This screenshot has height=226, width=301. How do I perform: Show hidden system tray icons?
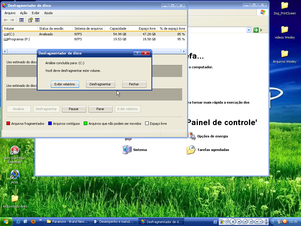pos(273,222)
